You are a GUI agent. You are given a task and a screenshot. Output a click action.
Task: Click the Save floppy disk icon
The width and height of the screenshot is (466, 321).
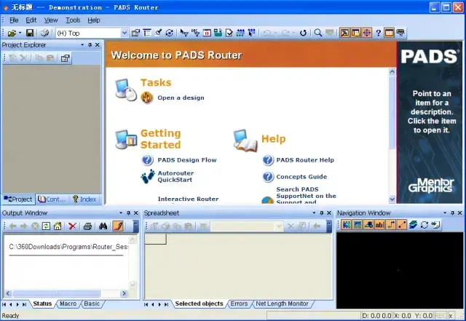[30, 33]
